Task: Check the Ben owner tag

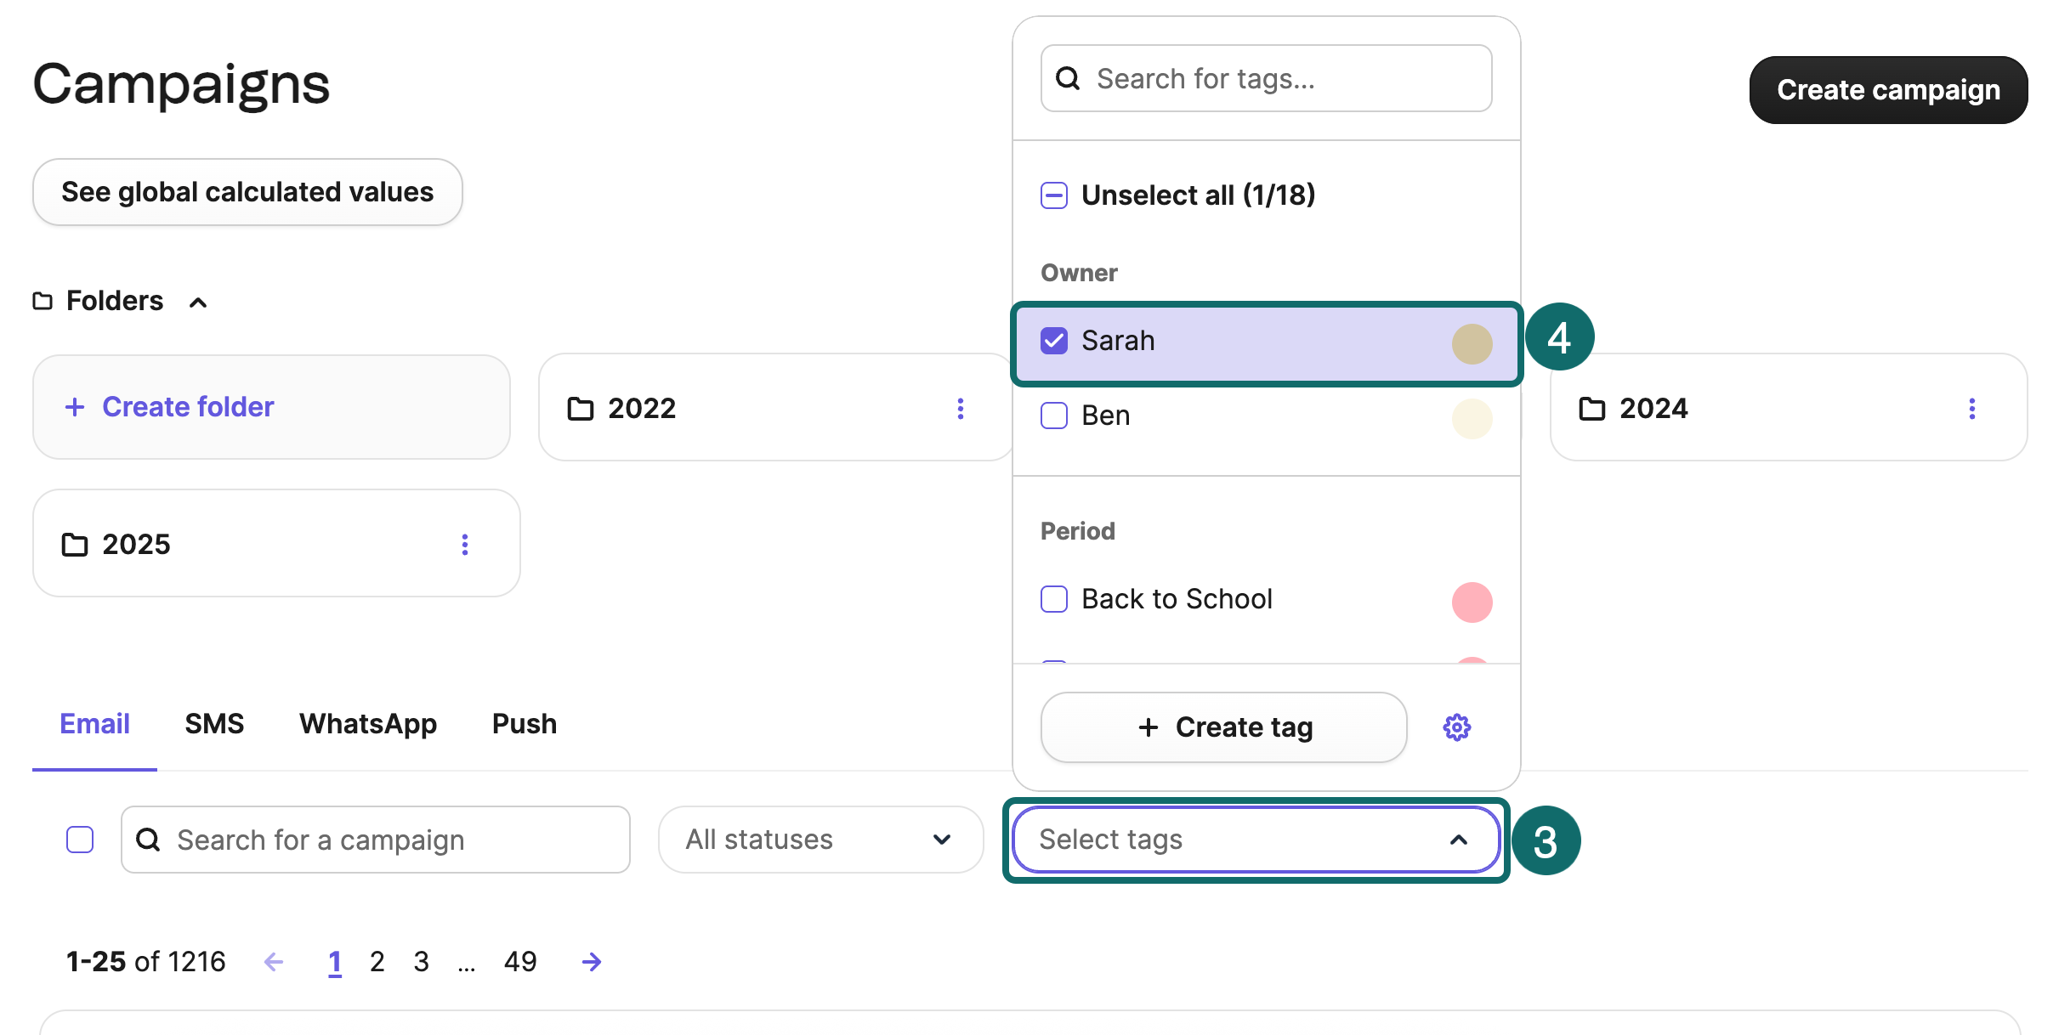Action: pyautogui.click(x=1053, y=416)
